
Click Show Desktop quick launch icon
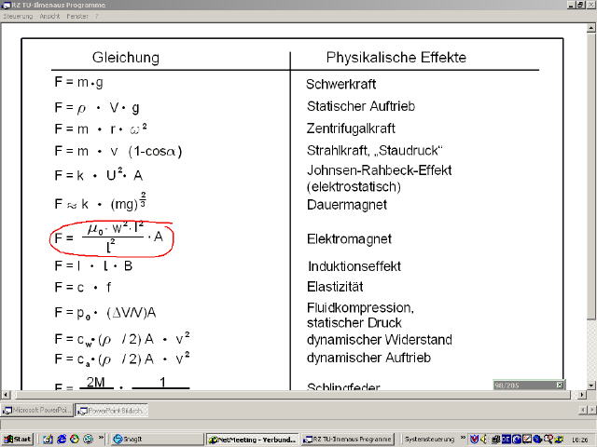[x=47, y=438]
